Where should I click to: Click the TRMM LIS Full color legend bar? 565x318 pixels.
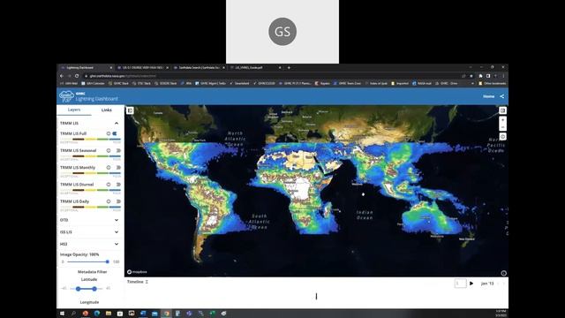[x=90, y=140]
